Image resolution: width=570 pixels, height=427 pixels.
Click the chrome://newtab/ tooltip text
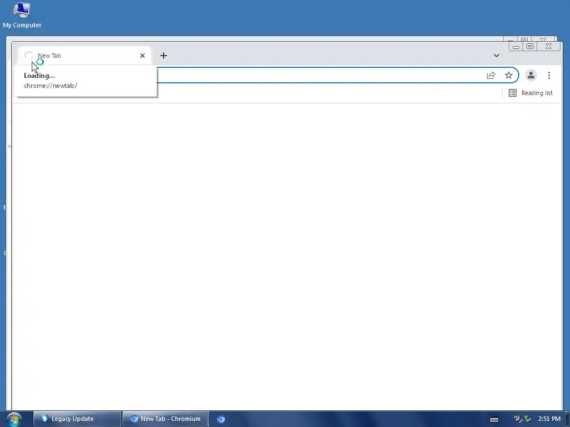(x=51, y=86)
